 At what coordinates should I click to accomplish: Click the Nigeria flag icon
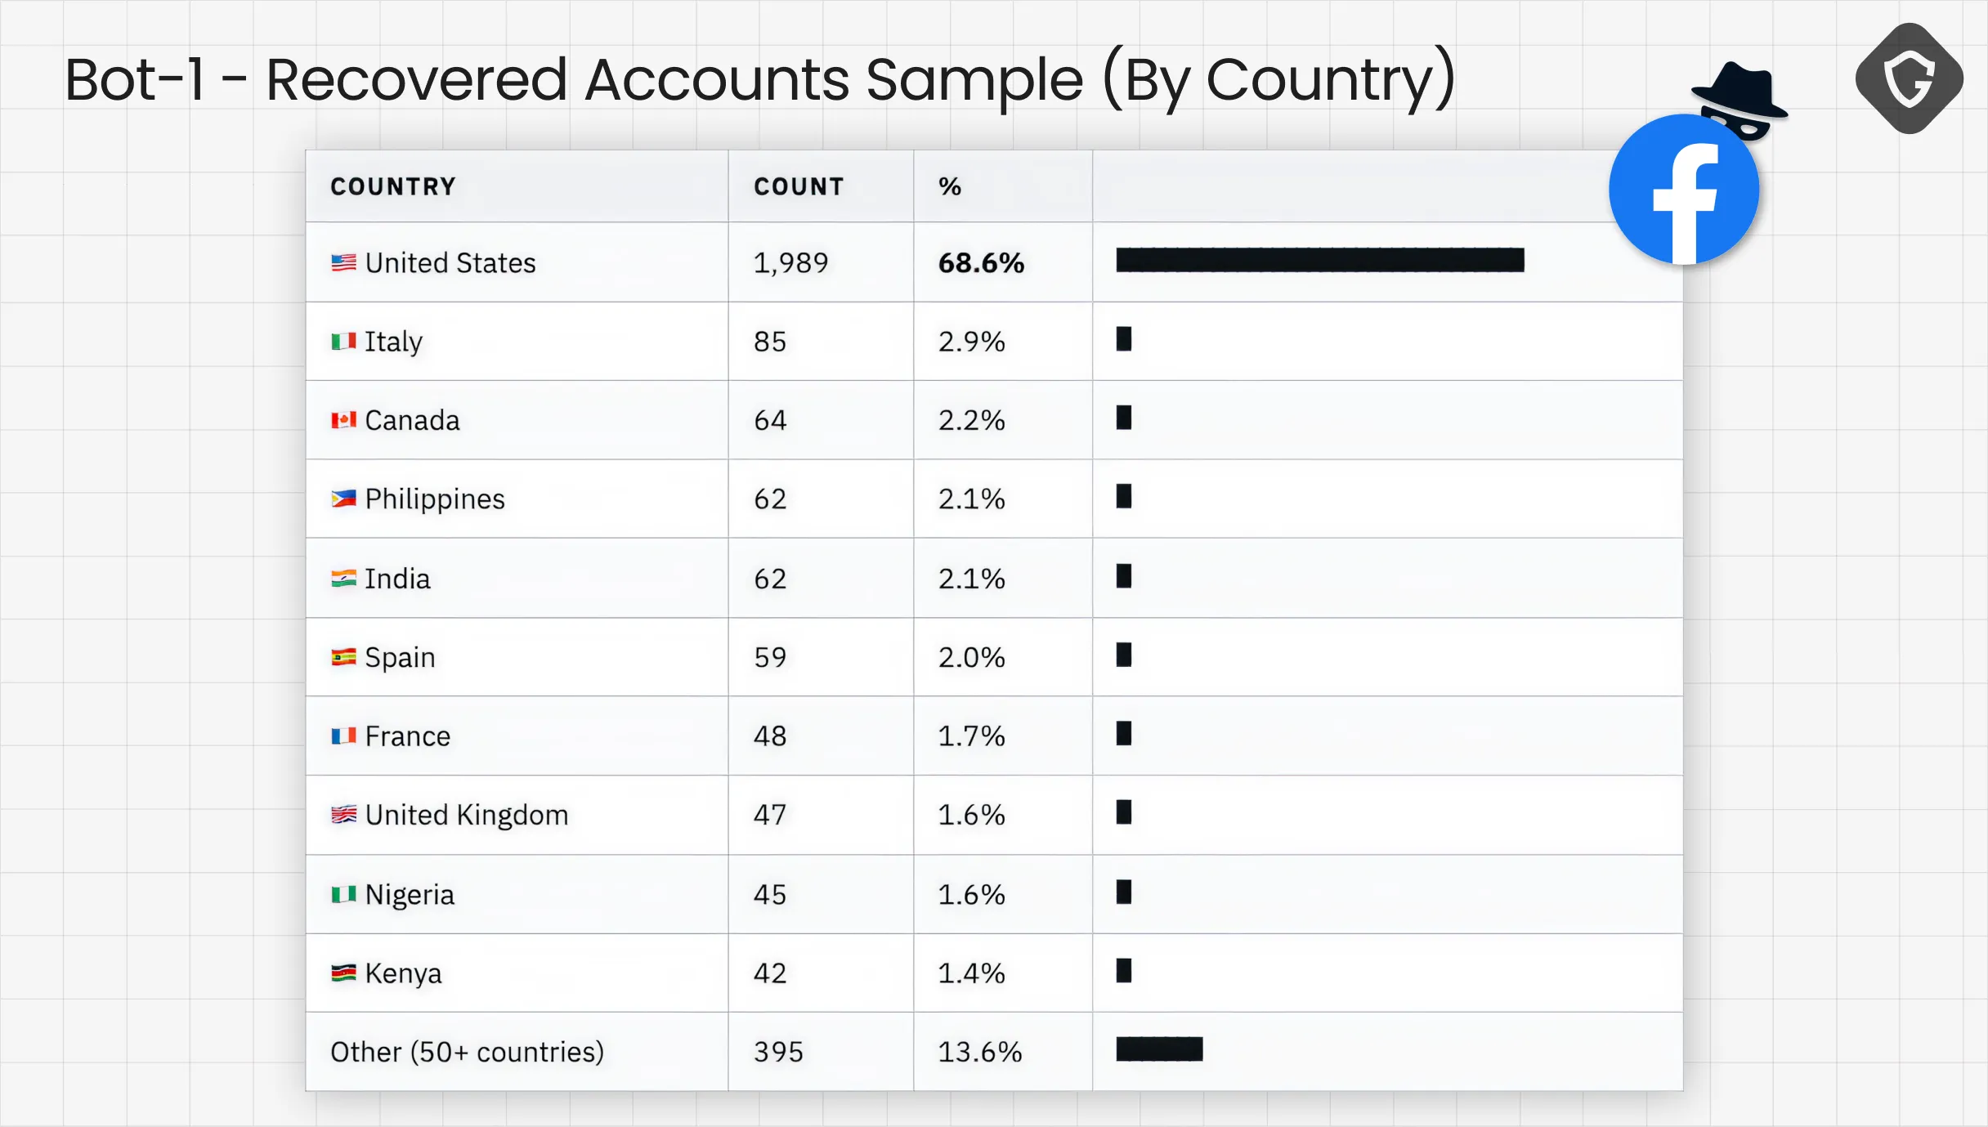click(343, 894)
